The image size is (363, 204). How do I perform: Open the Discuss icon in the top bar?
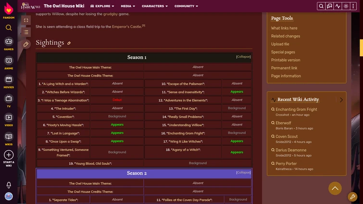click(x=329, y=6)
